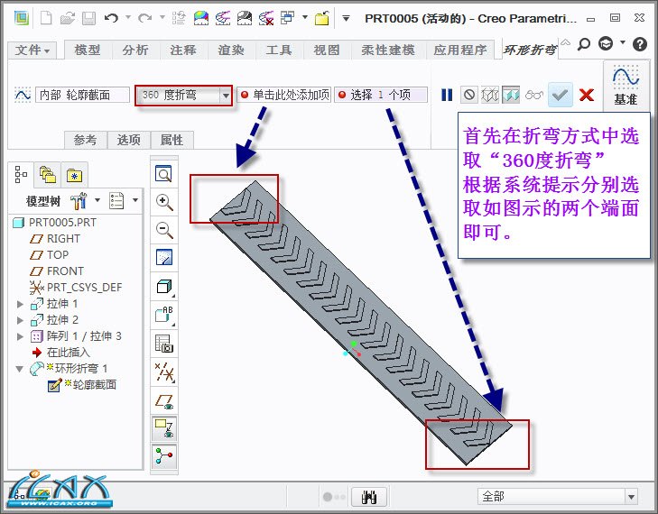Redo the last undone action
This screenshot has height=514, width=658.
(144, 18)
